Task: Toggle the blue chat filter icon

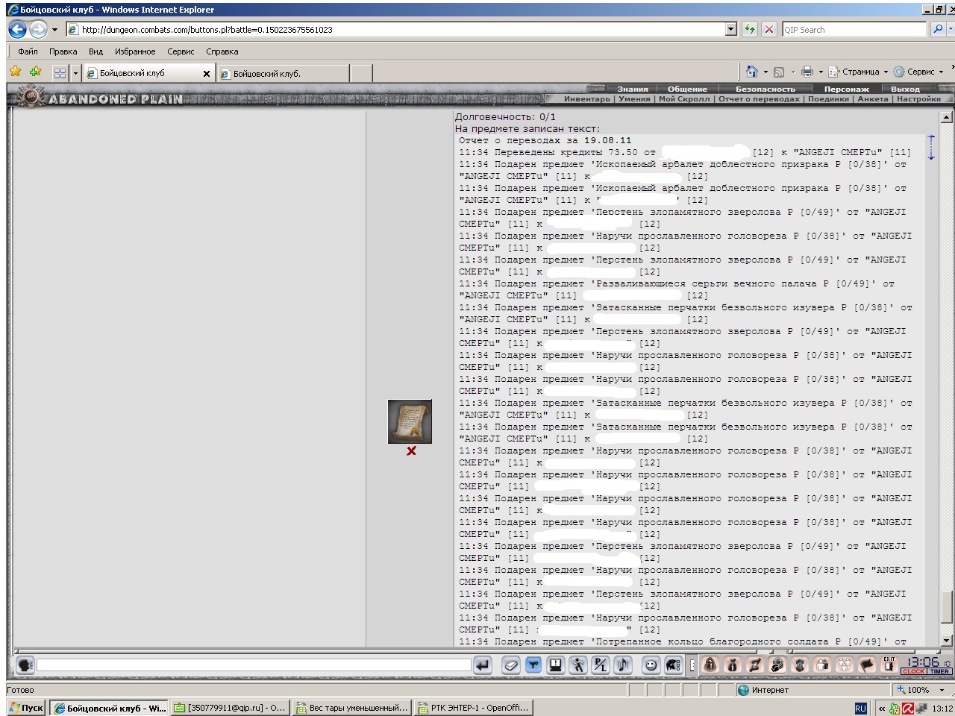Action: pos(533,665)
